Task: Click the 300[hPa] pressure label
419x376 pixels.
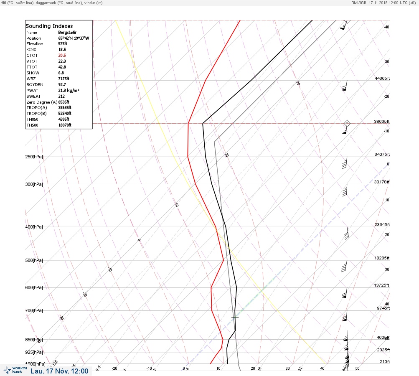Action: (34, 184)
